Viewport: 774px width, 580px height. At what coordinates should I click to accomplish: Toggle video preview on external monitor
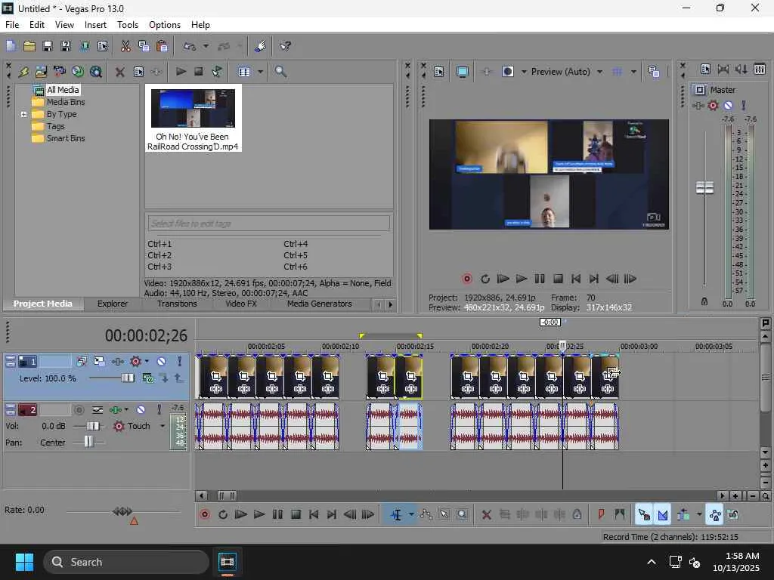click(462, 72)
